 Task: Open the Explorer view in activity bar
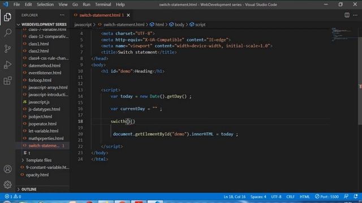7,17
